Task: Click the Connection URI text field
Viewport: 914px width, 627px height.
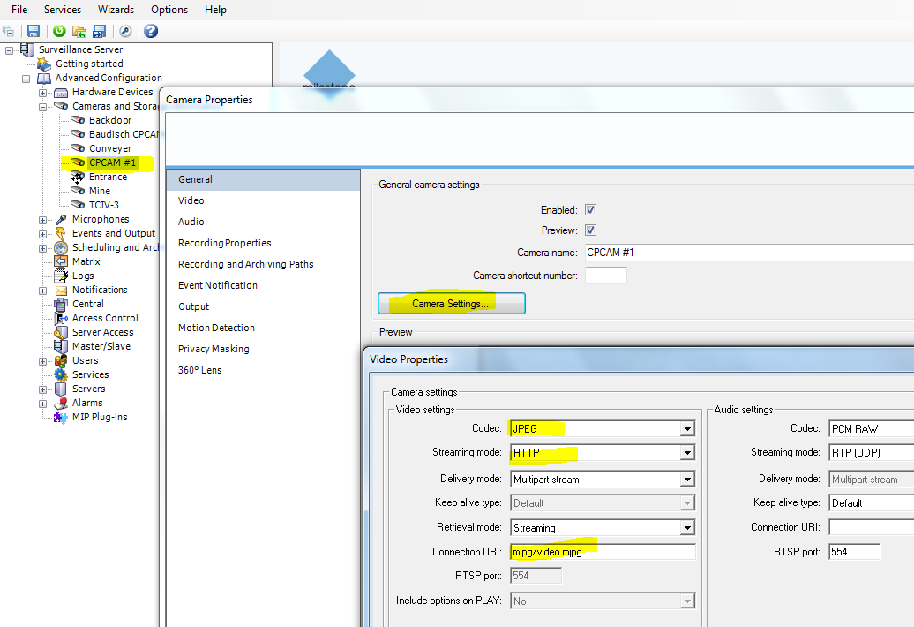Action: 602,552
